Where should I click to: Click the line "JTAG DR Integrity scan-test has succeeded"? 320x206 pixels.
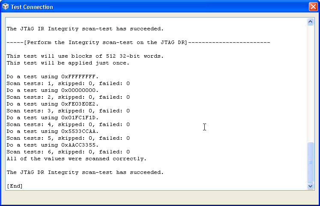[85, 172]
